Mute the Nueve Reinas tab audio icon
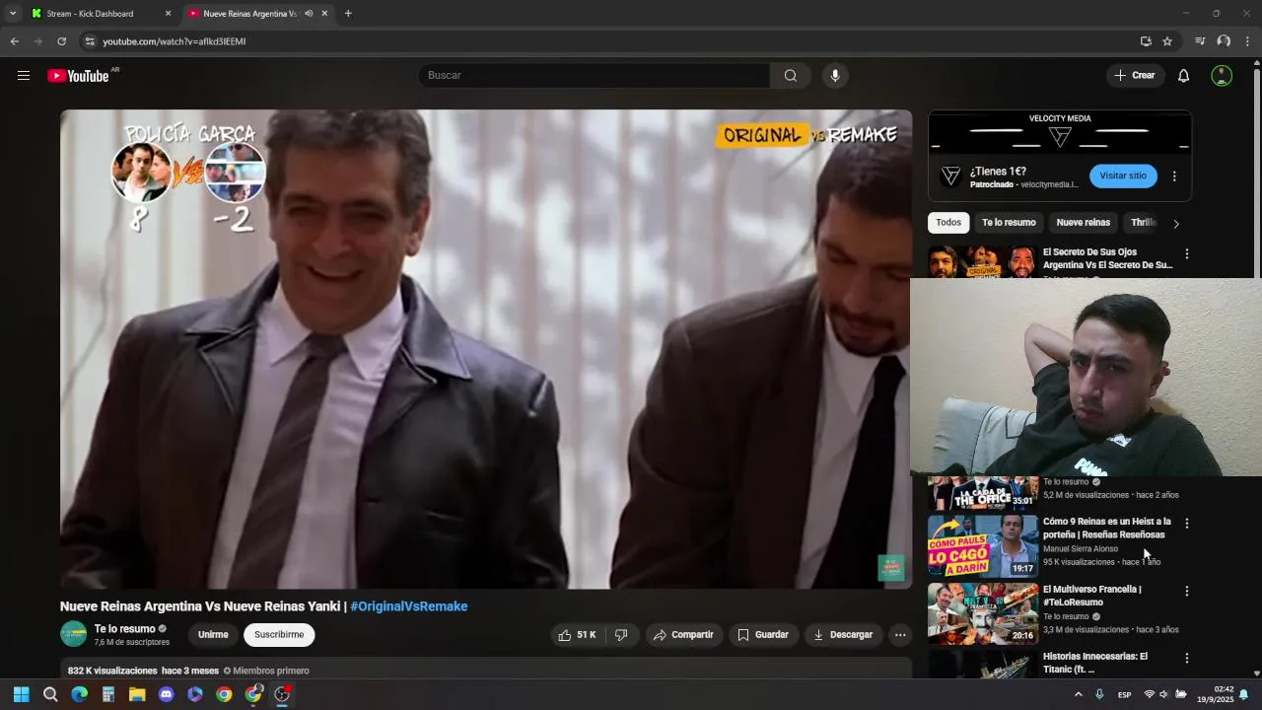Image resolution: width=1262 pixels, height=710 pixels. [309, 14]
